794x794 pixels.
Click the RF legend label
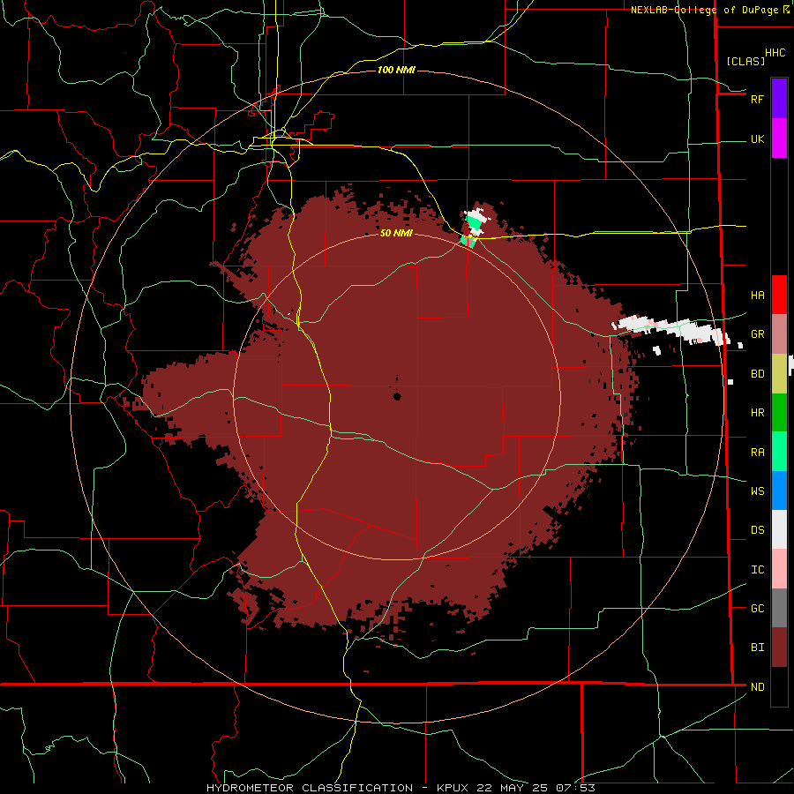(757, 99)
